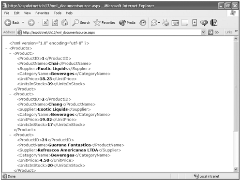
Task: Click the UnitsInStock value 39
Action: (50, 84)
